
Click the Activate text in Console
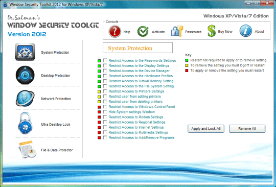158,32
